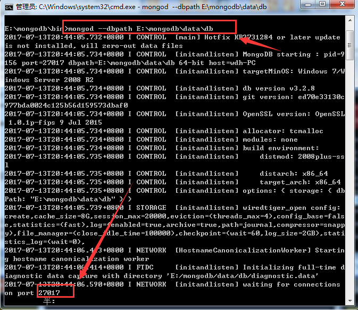The height and width of the screenshot is (310, 358).
Task: Click 'db version v3.2.8' text
Action: (x=279, y=88)
